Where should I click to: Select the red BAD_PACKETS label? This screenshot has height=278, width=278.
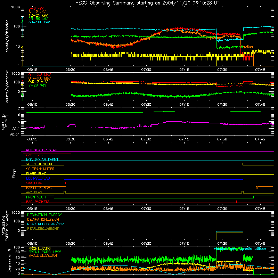tap(38, 202)
